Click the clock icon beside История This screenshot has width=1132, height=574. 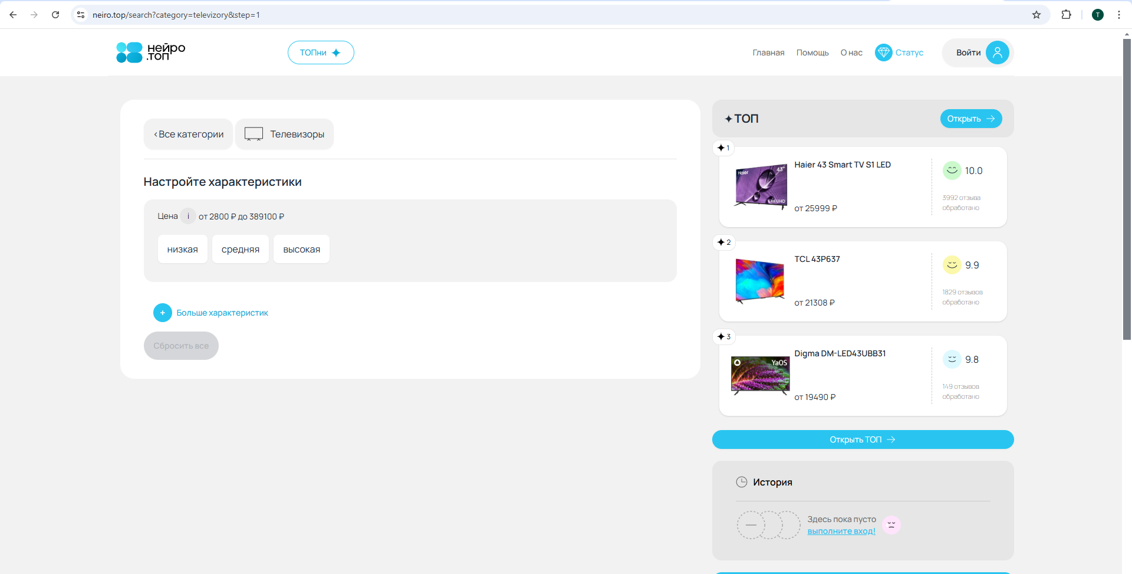click(742, 482)
